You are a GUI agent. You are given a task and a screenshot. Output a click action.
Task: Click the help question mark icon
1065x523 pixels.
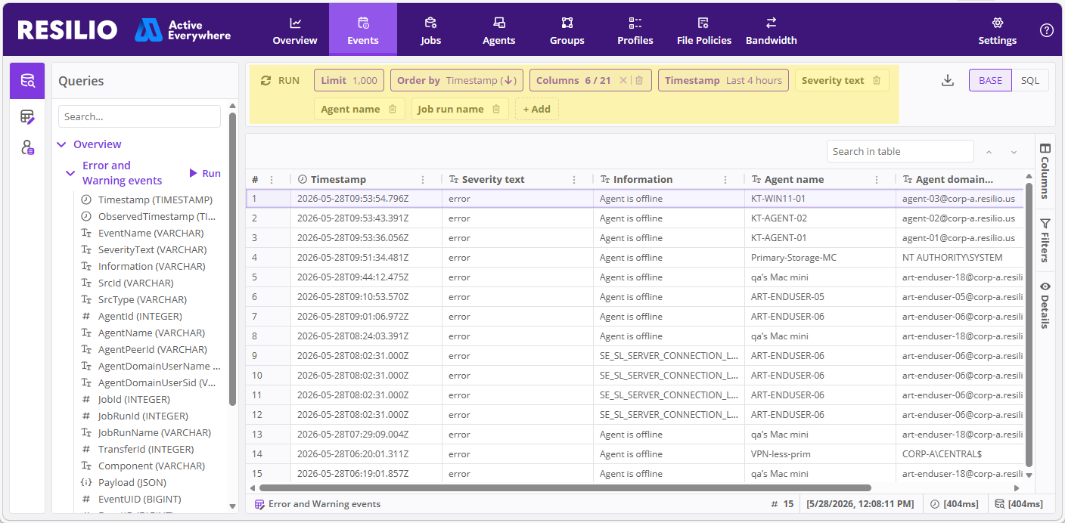pos(1047,30)
